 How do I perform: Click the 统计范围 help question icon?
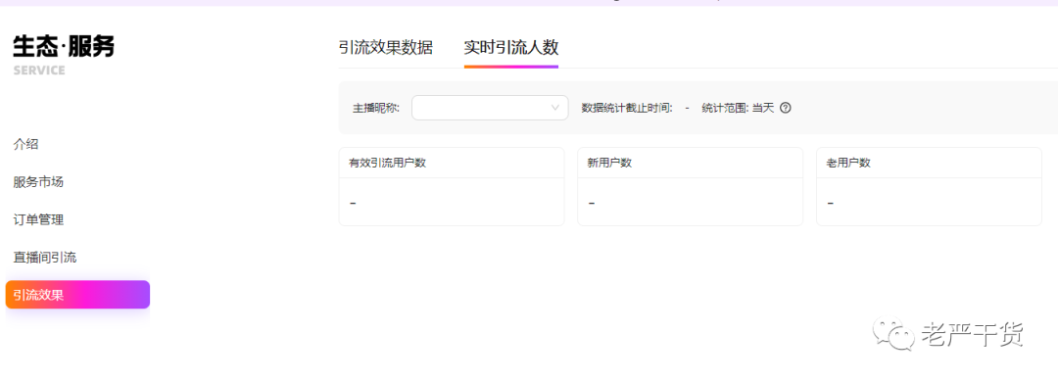[x=785, y=108]
